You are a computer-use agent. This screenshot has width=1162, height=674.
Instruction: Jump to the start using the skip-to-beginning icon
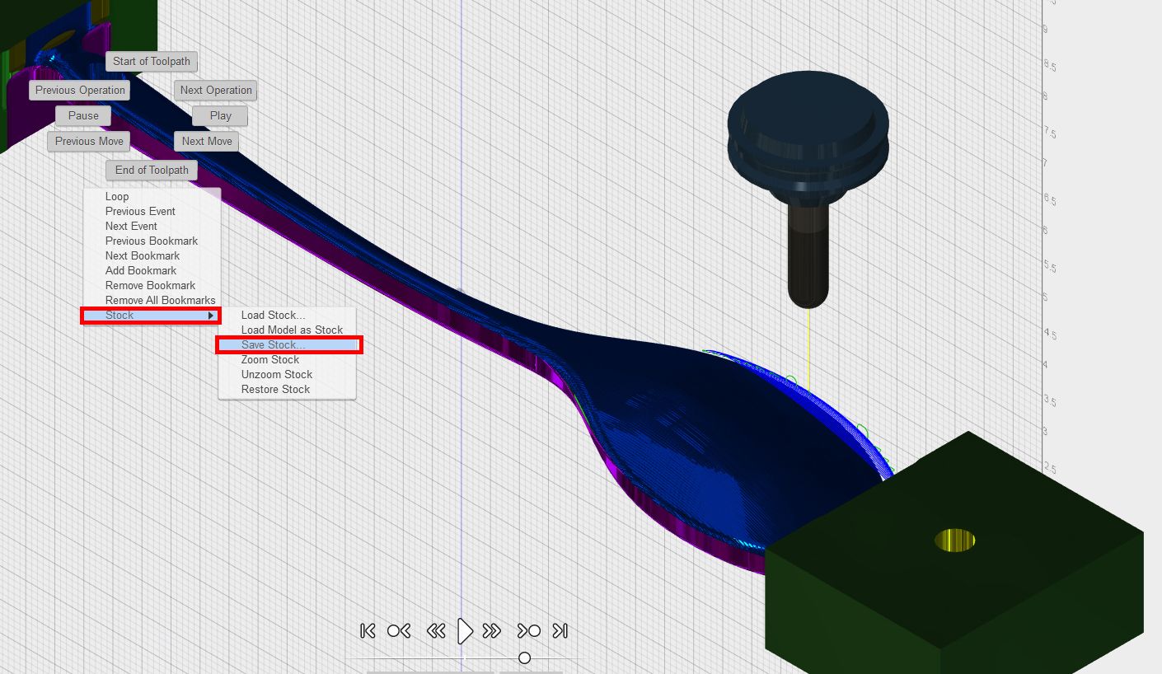[368, 630]
